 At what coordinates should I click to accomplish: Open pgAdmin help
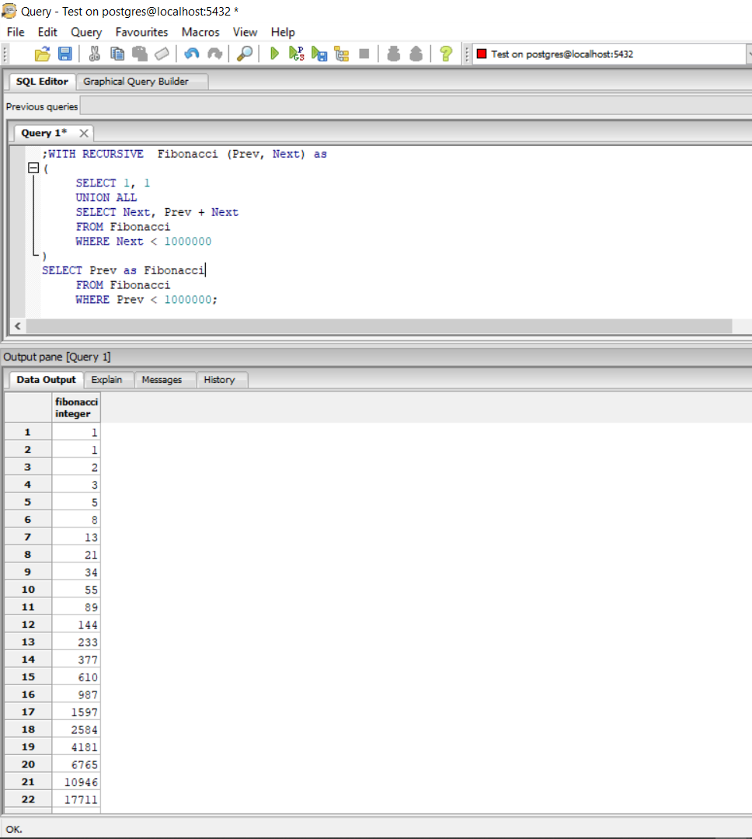[445, 53]
